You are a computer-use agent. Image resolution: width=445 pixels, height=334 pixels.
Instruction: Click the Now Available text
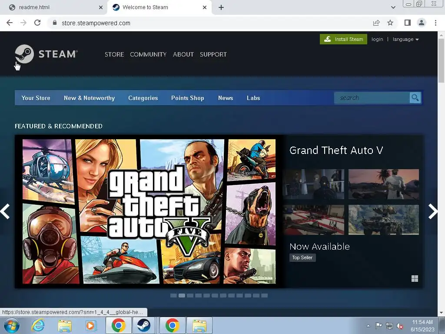click(x=319, y=246)
